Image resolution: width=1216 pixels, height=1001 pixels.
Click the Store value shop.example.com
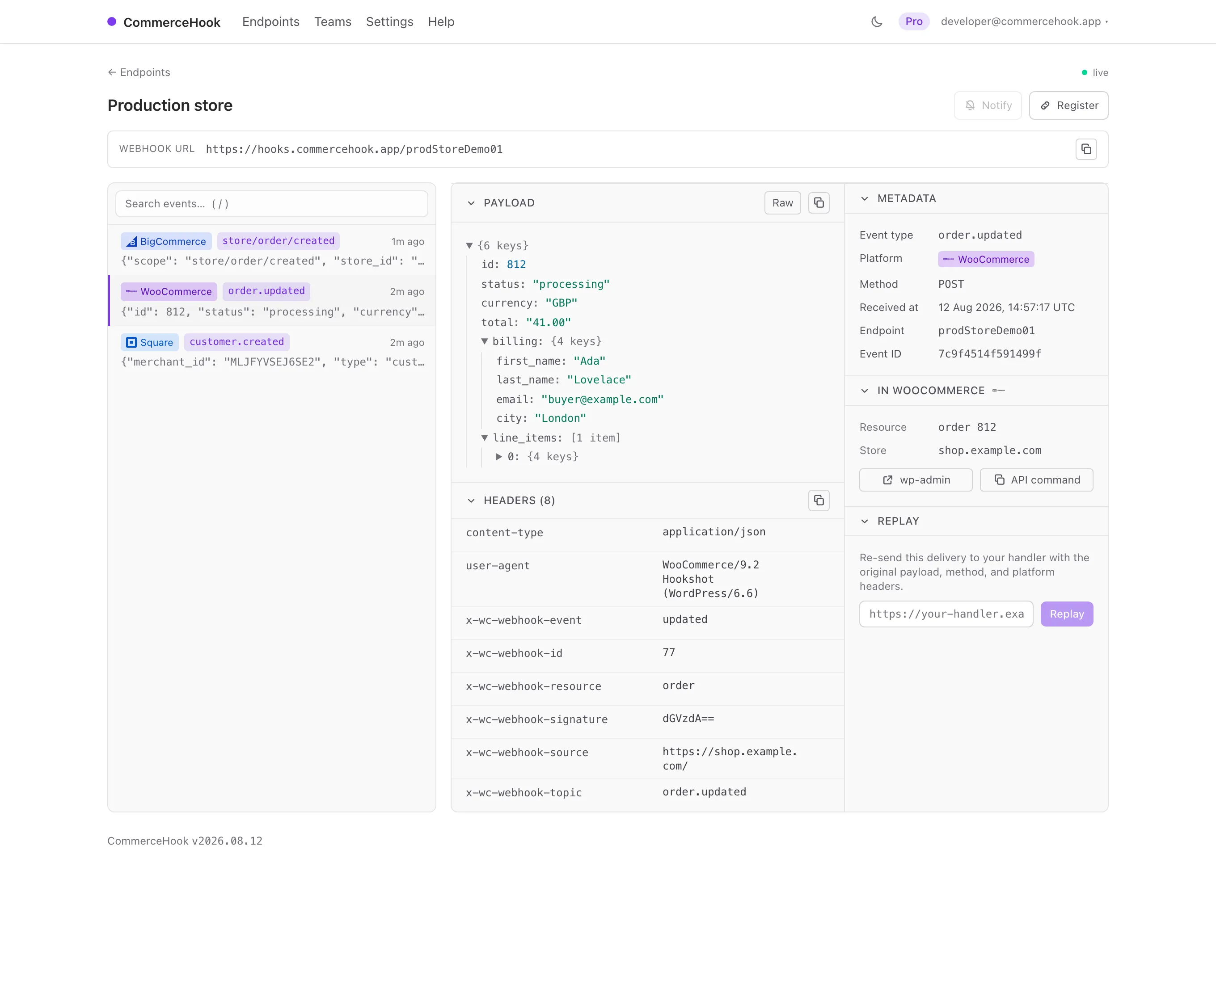tap(989, 450)
